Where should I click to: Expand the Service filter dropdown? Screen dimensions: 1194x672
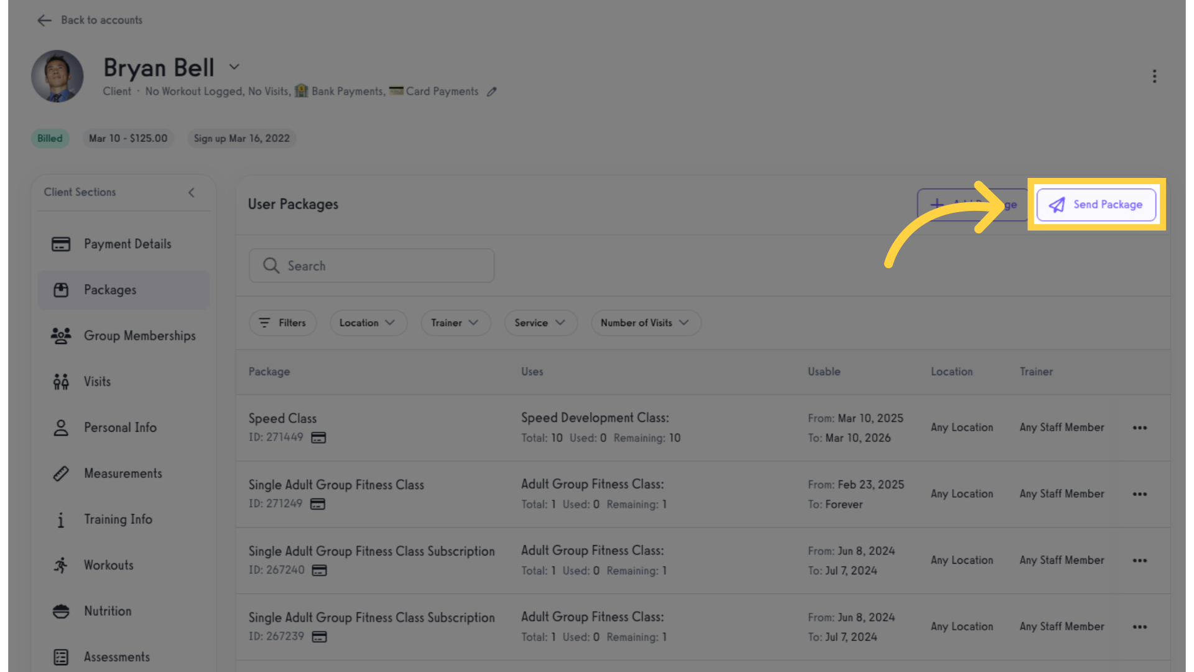[540, 323]
